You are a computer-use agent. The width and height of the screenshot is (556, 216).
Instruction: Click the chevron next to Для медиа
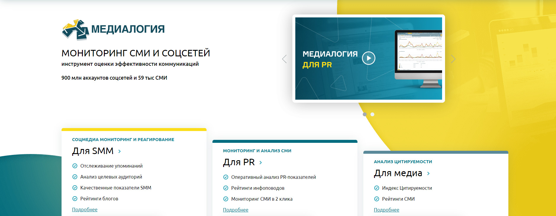(x=428, y=174)
